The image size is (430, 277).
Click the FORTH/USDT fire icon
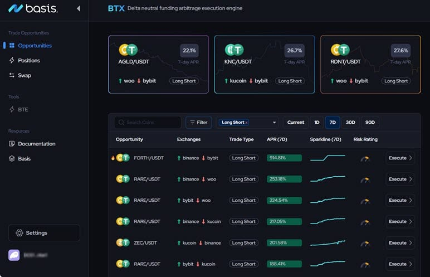[x=113, y=158]
